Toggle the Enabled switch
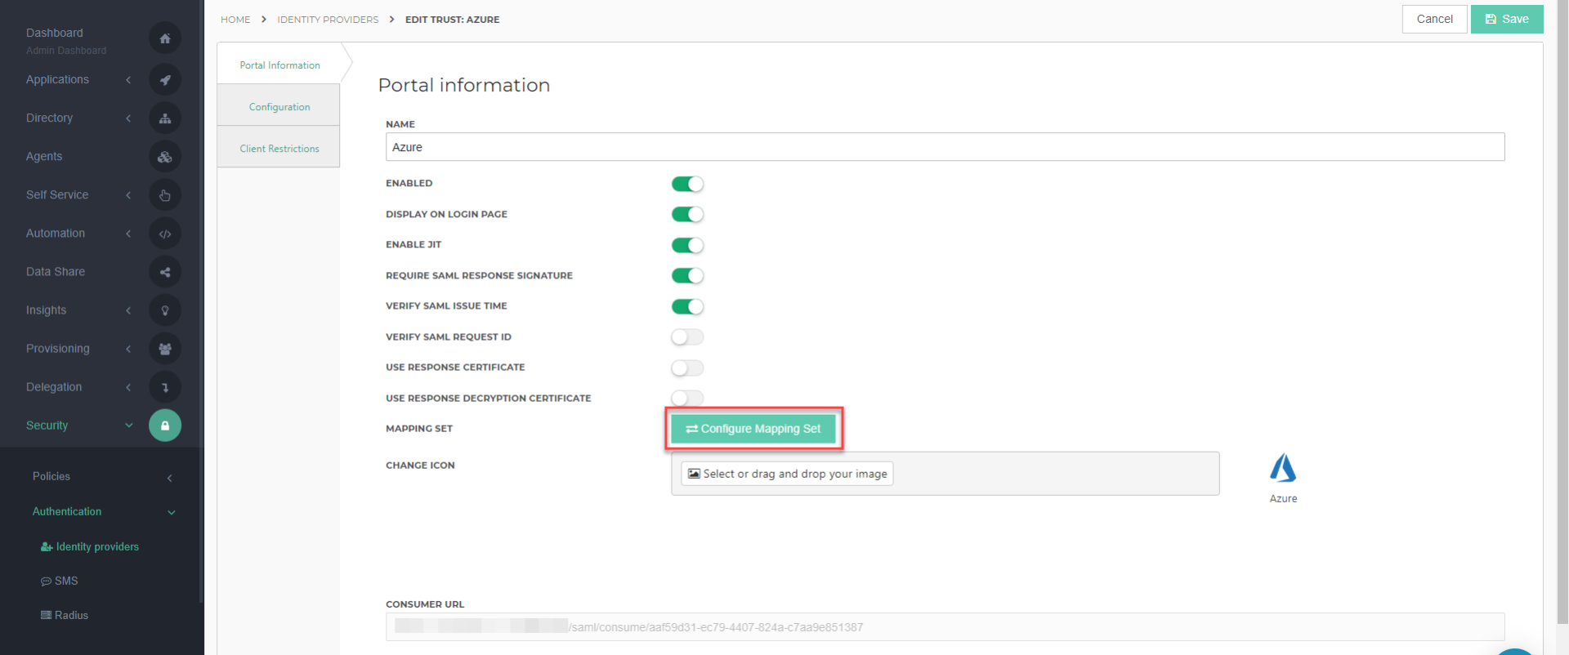Viewport: 1569px width, 655px height. pyautogui.click(x=687, y=184)
